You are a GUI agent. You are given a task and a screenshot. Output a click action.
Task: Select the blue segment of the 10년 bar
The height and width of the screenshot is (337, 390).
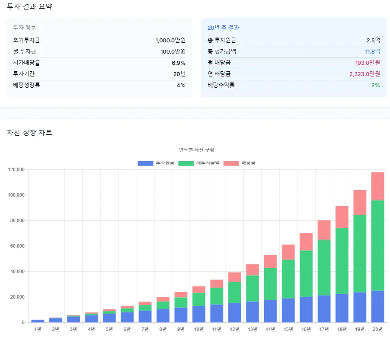point(199,314)
